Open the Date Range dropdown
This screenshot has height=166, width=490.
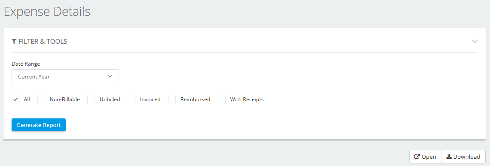point(65,76)
